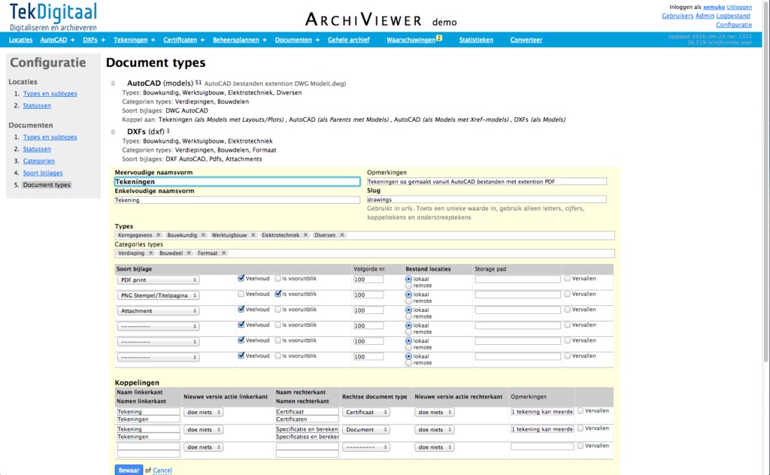Click the Bewaar button
The image size is (770, 475).
pyautogui.click(x=129, y=470)
